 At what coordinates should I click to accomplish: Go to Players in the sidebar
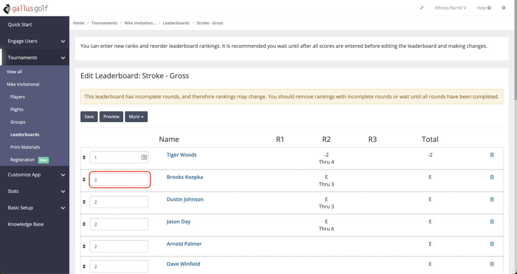point(18,97)
